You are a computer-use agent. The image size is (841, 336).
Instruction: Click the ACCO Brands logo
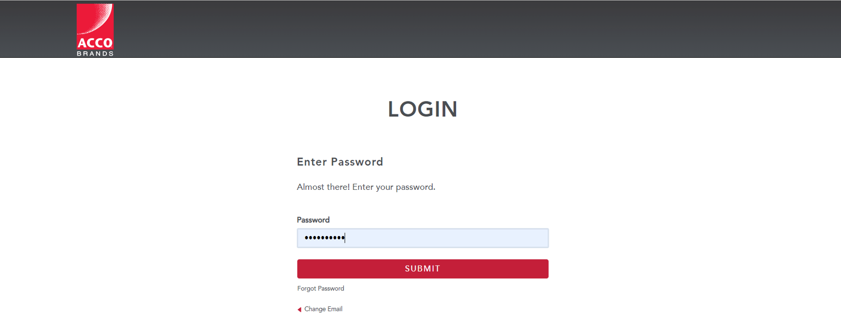(95, 30)
